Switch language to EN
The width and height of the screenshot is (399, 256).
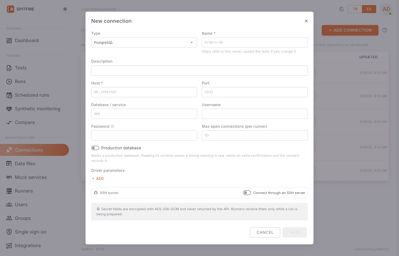(x=369, y=9)
